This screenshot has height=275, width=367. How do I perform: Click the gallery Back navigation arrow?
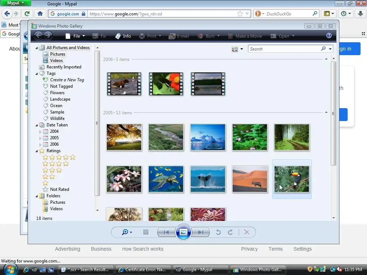click(x=38, y=35)
